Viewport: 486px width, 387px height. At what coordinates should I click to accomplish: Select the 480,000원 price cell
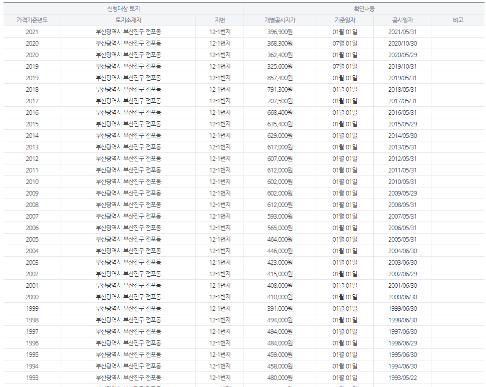(x=280, y=377)
